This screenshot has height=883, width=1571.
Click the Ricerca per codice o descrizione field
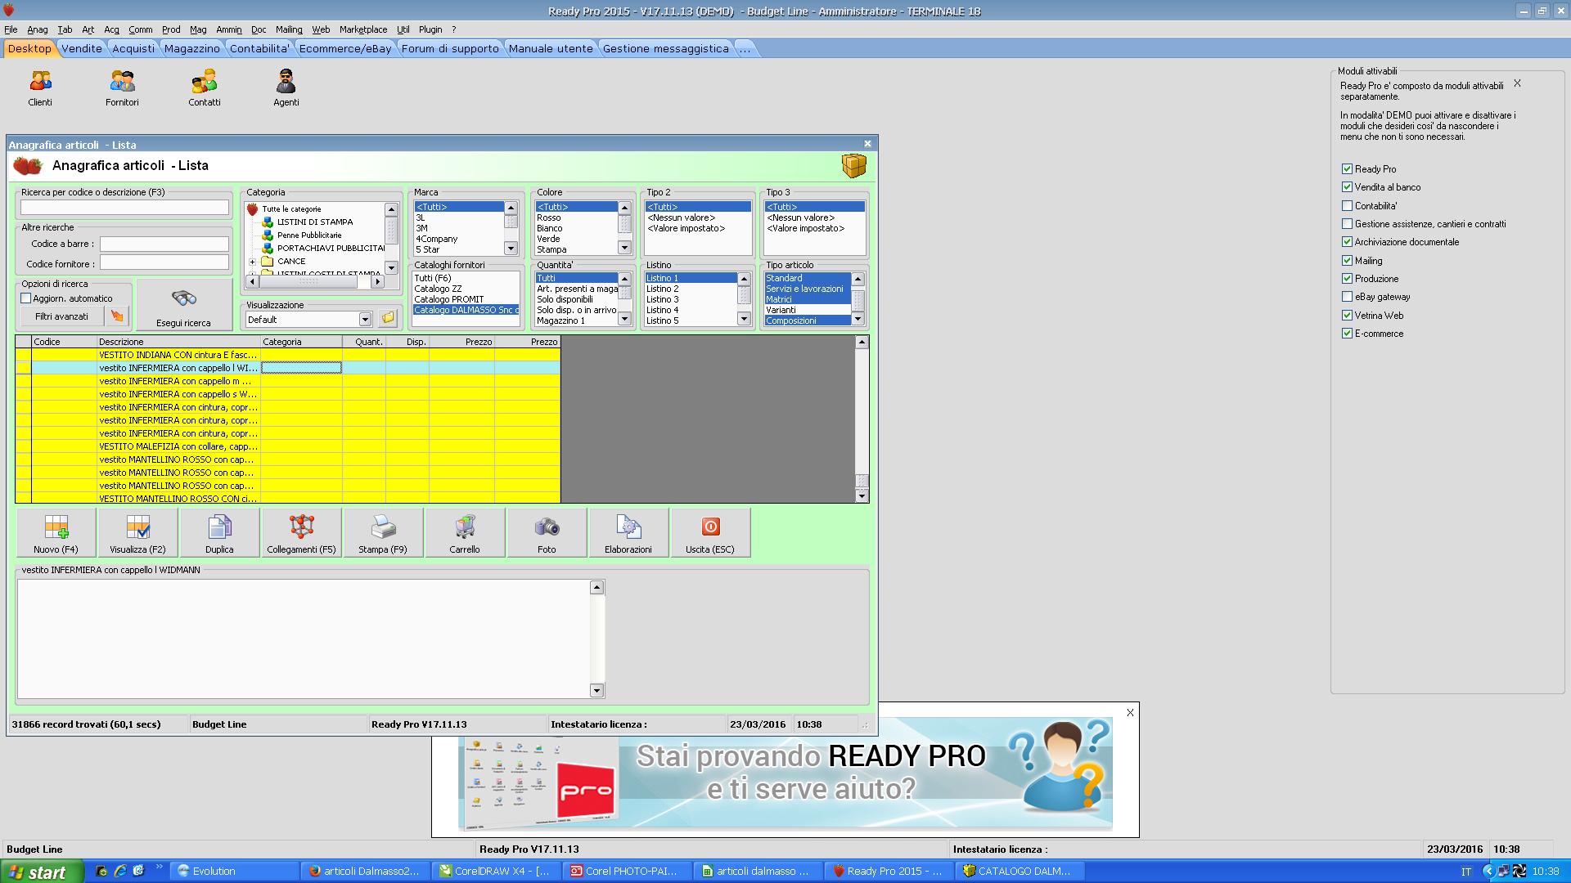tap(124, 208)
